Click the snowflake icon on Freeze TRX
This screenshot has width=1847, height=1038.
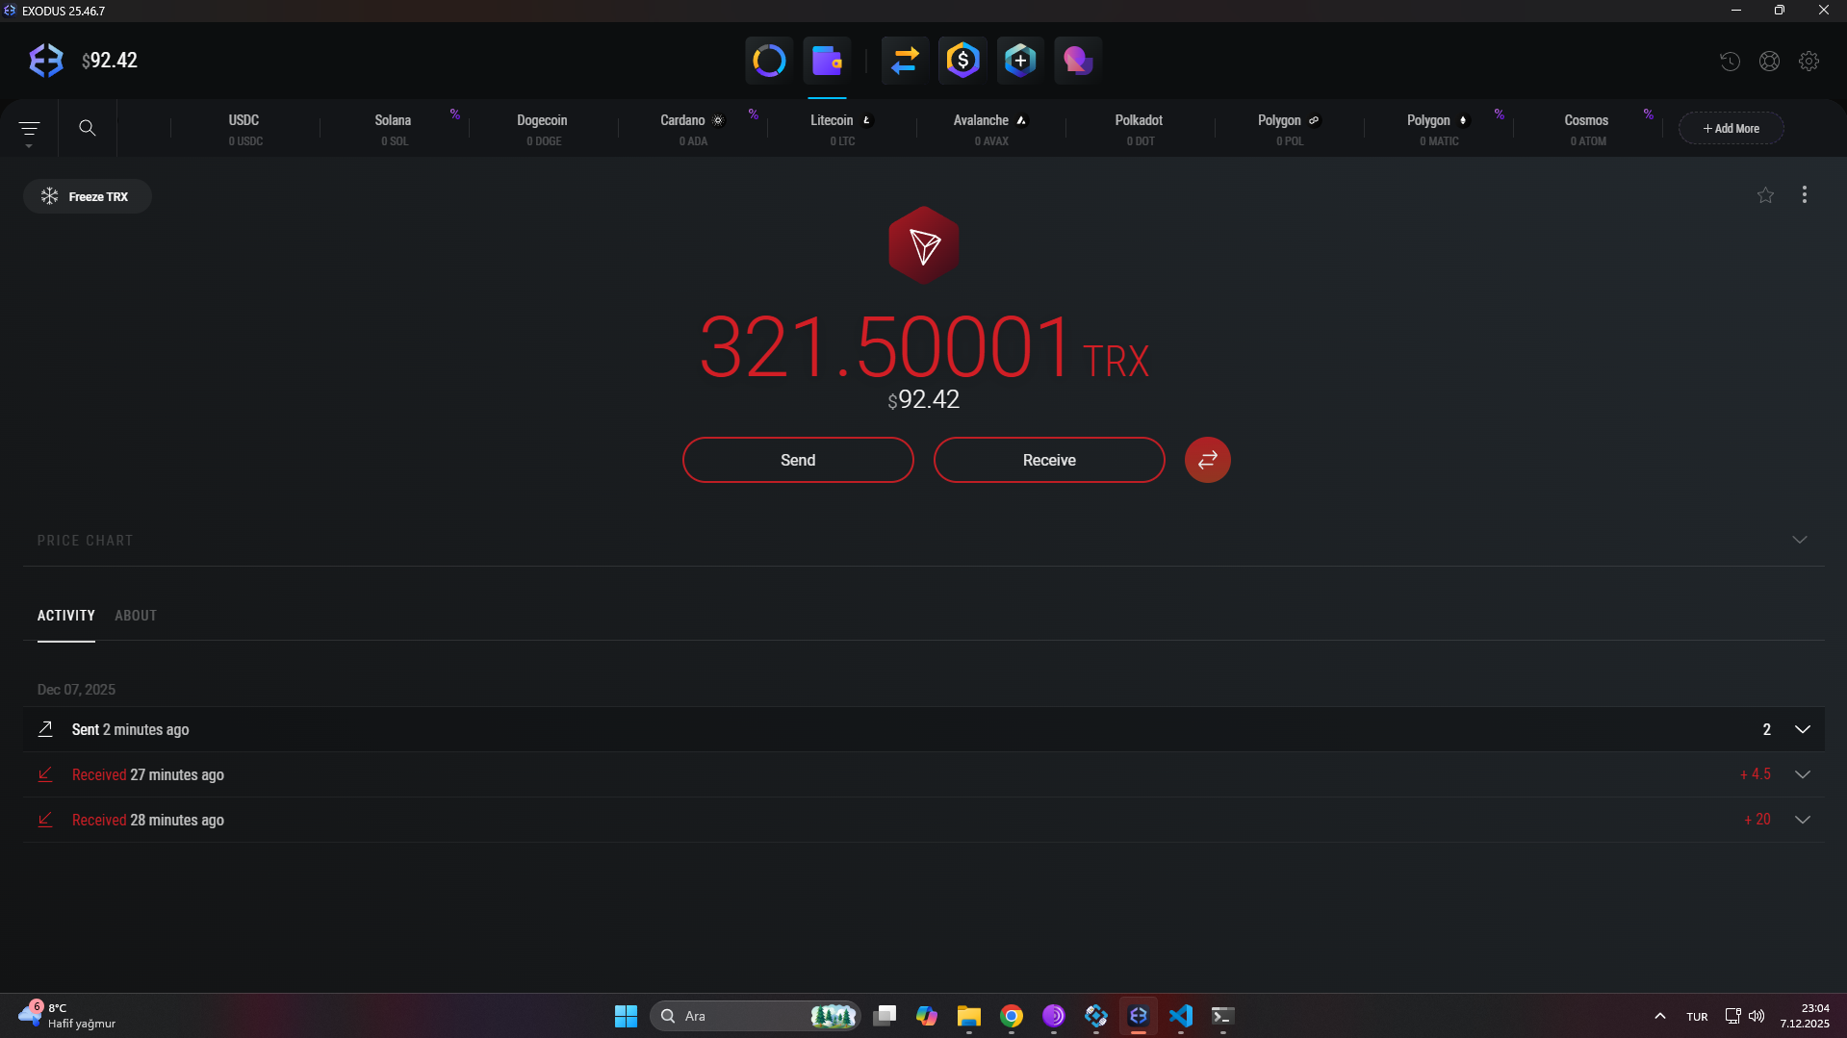click(49, 196)
